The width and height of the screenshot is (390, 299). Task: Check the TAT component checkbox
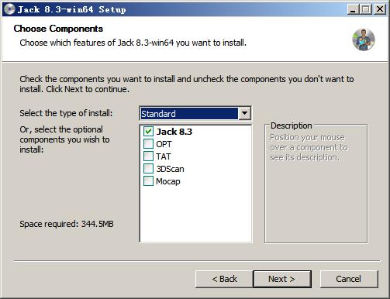[148, 156]
